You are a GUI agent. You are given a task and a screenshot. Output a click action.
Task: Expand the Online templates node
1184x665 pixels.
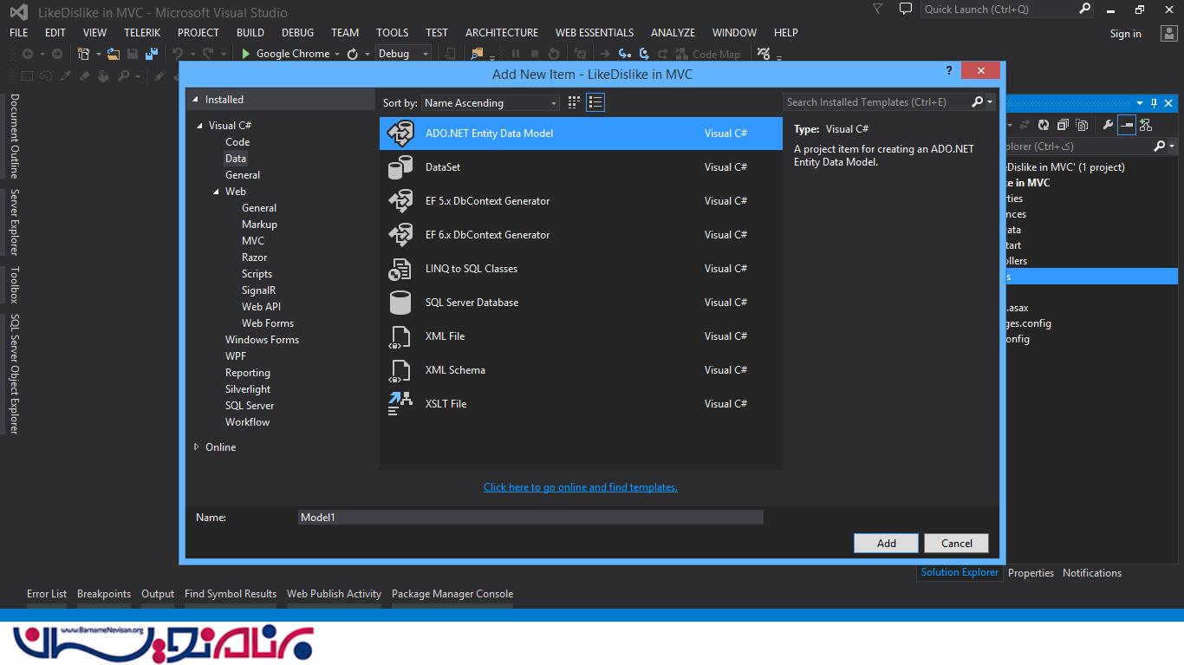pos(197,447)
